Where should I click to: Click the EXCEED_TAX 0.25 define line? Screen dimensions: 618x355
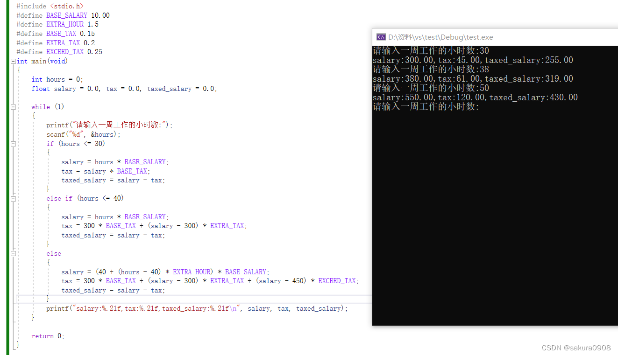(x=61, y=52)
